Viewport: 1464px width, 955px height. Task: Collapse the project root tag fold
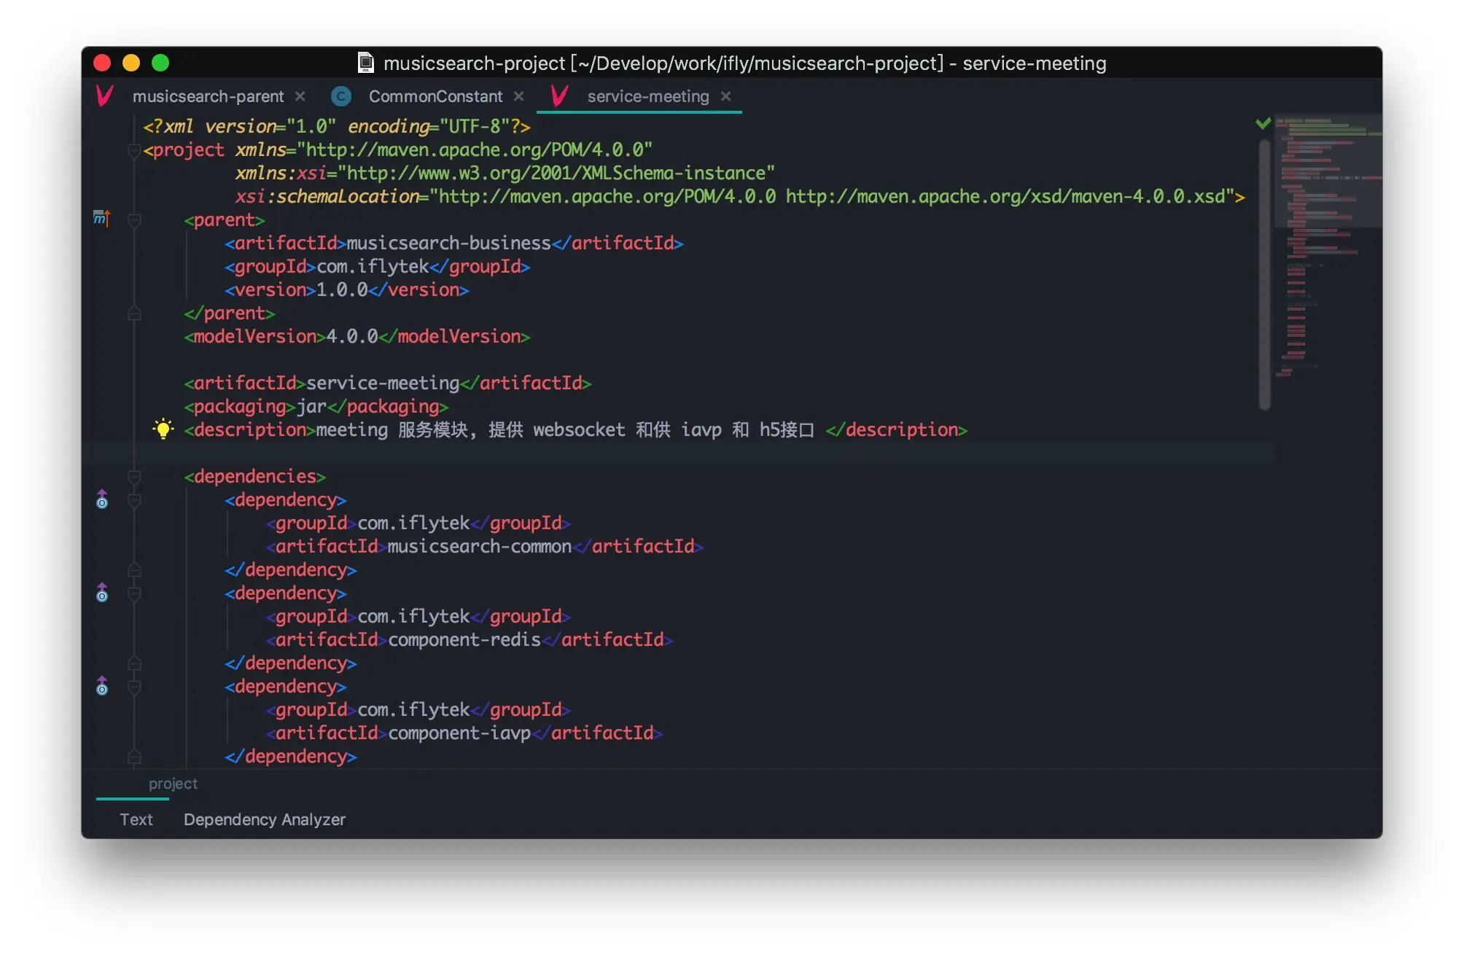(x=133, y=150)
